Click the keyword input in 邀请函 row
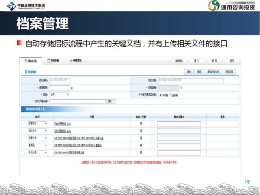 pos(179,145)
